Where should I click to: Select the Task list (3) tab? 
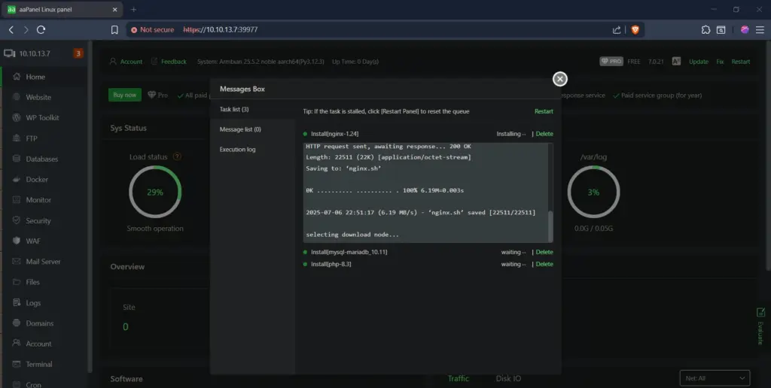pos(234,109)
